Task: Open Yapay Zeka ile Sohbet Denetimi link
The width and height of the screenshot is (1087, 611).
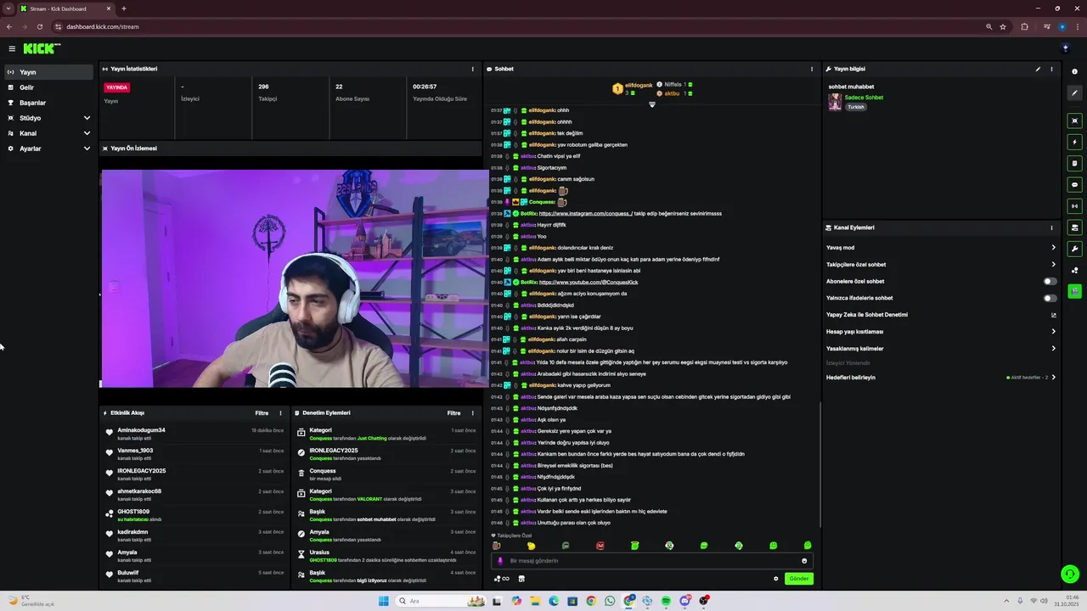Action: tap(941, 315)
